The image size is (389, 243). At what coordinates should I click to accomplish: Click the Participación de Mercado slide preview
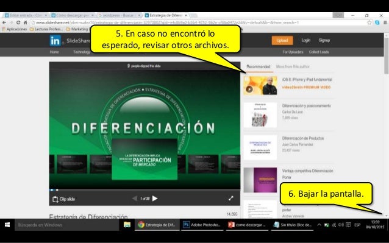click(x=145, y=160)
